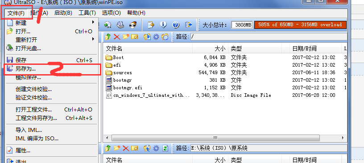Viewport: 364px width, 163px height.
Task: Sort ISO pane by 大小 column
Action: pos(210,48)
